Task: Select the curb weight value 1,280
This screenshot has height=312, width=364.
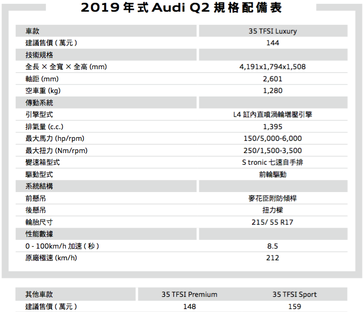Action: pos(273,91)
